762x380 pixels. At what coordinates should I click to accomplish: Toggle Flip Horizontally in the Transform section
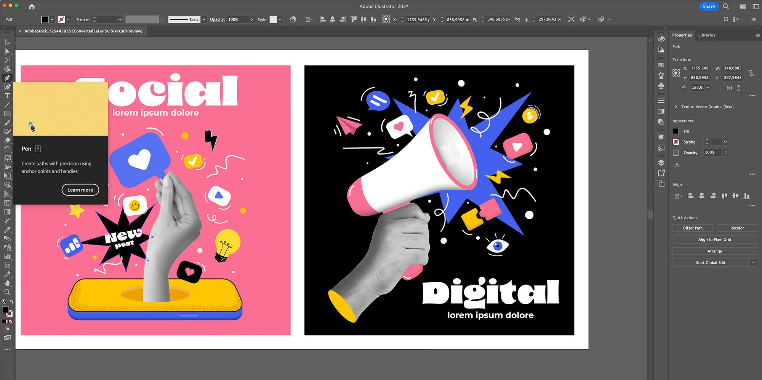tap(729, 88)
